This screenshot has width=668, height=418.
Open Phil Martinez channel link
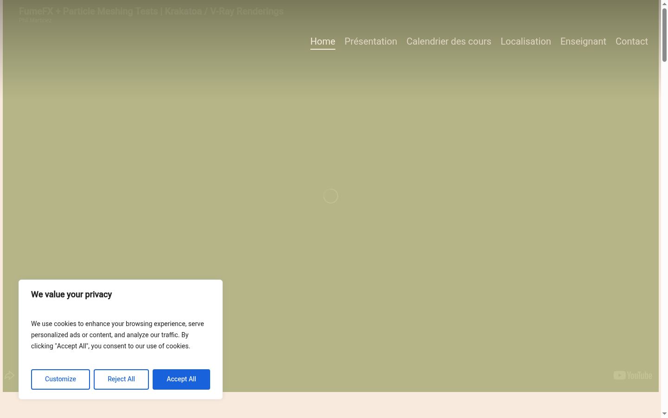(35, 20)
